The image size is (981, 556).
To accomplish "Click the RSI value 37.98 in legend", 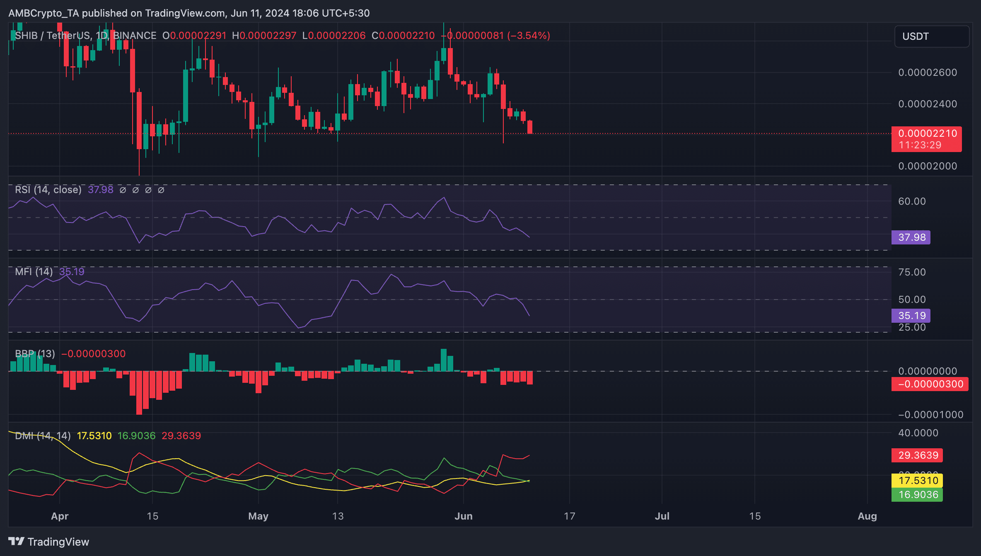I will (101, 190).
